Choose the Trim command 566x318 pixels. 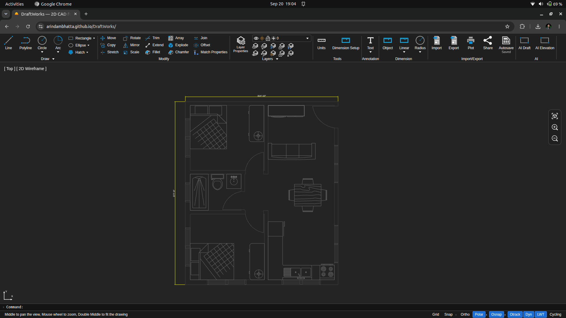[152, 38]
